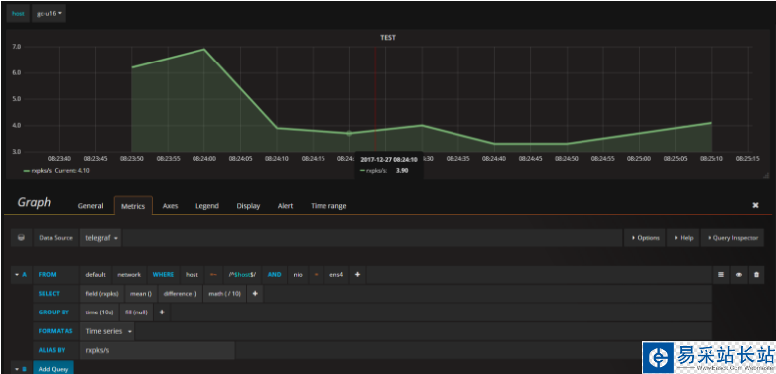
Task: Add a GROUP BY clause via plus after fill
Action: pos(162,312)
